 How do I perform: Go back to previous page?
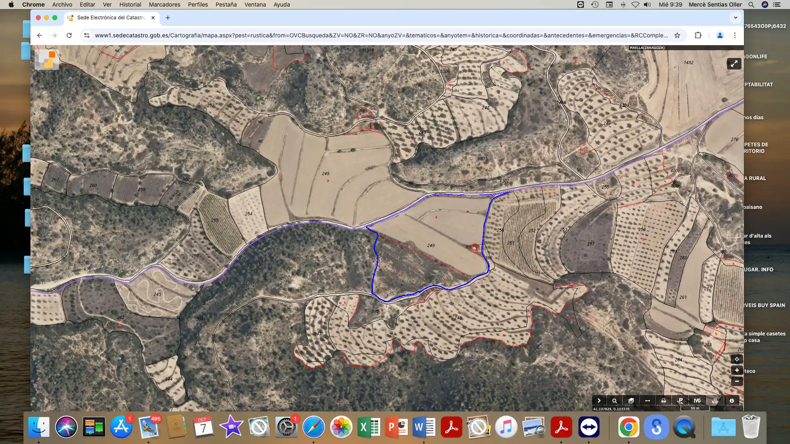point(39,35)
